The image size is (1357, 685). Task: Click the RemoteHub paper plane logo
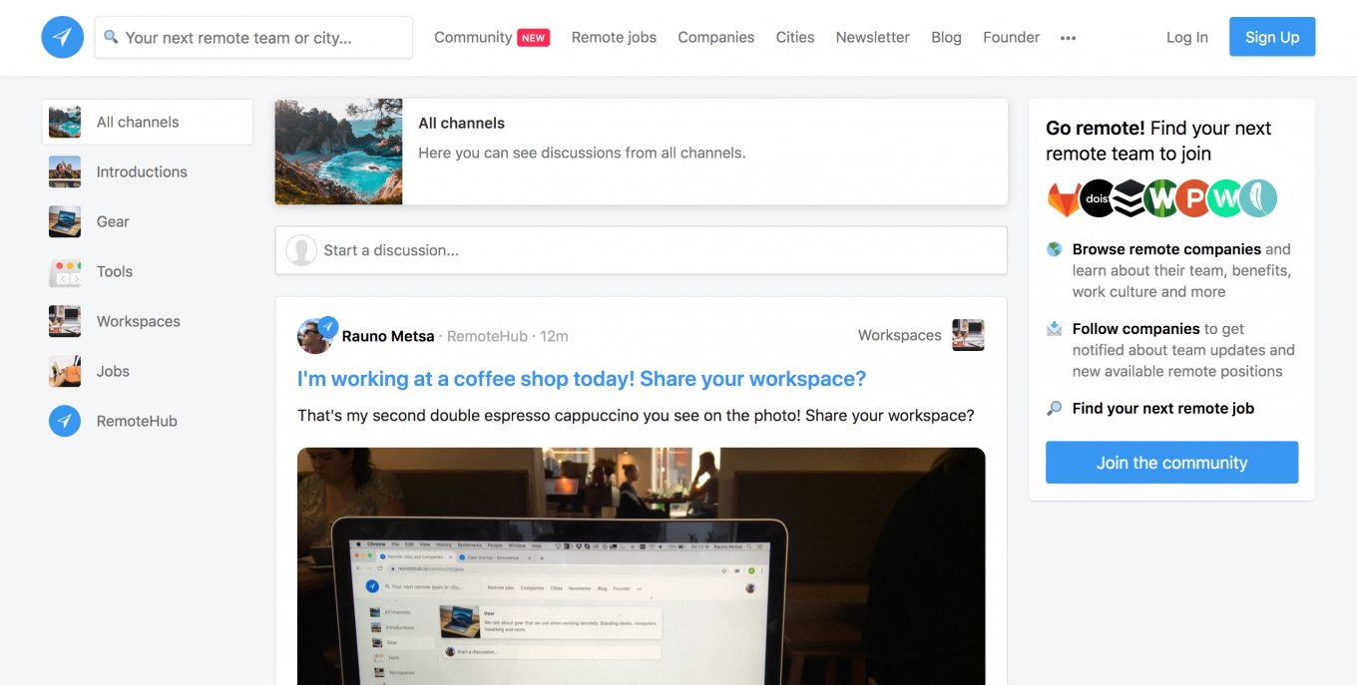click(62, 38)
